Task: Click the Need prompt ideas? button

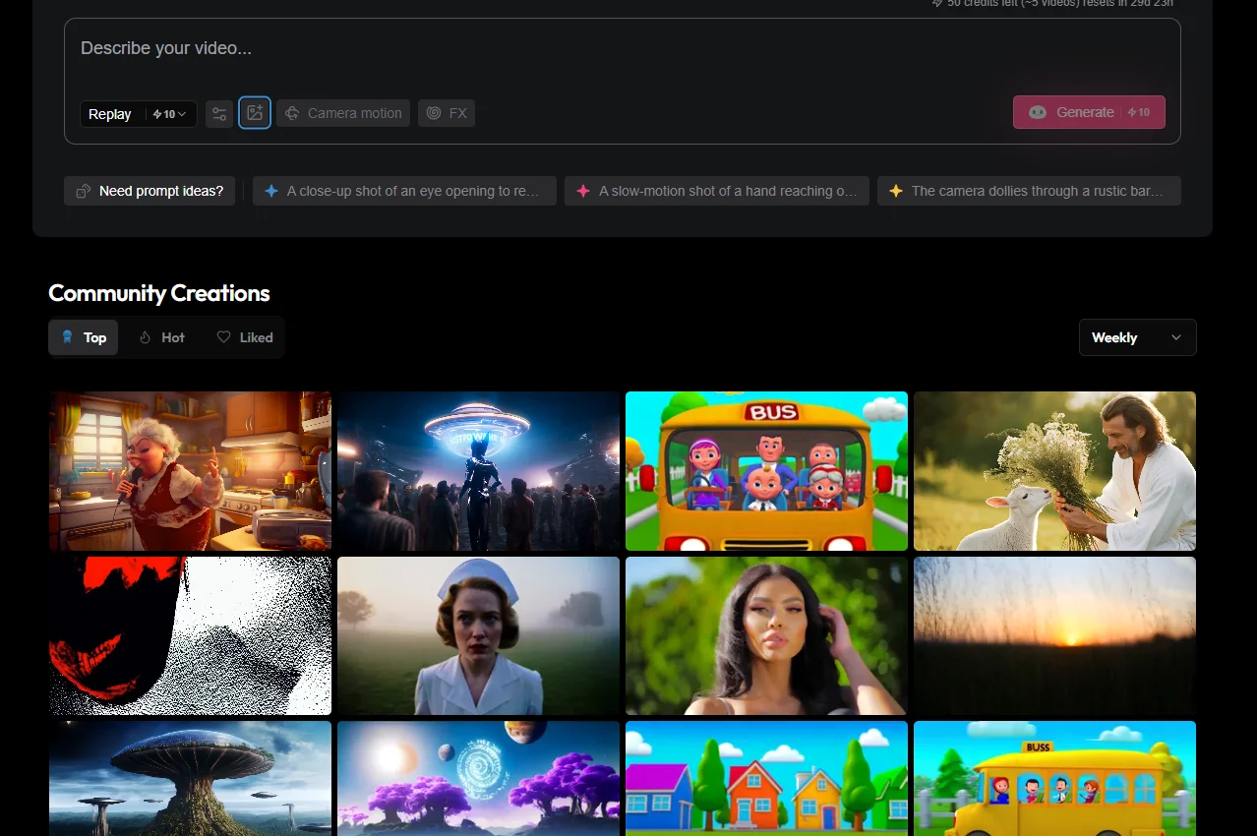Action: point(150,191)
